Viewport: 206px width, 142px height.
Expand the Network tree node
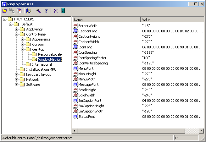pyautogui.click(x=16, y=79)
